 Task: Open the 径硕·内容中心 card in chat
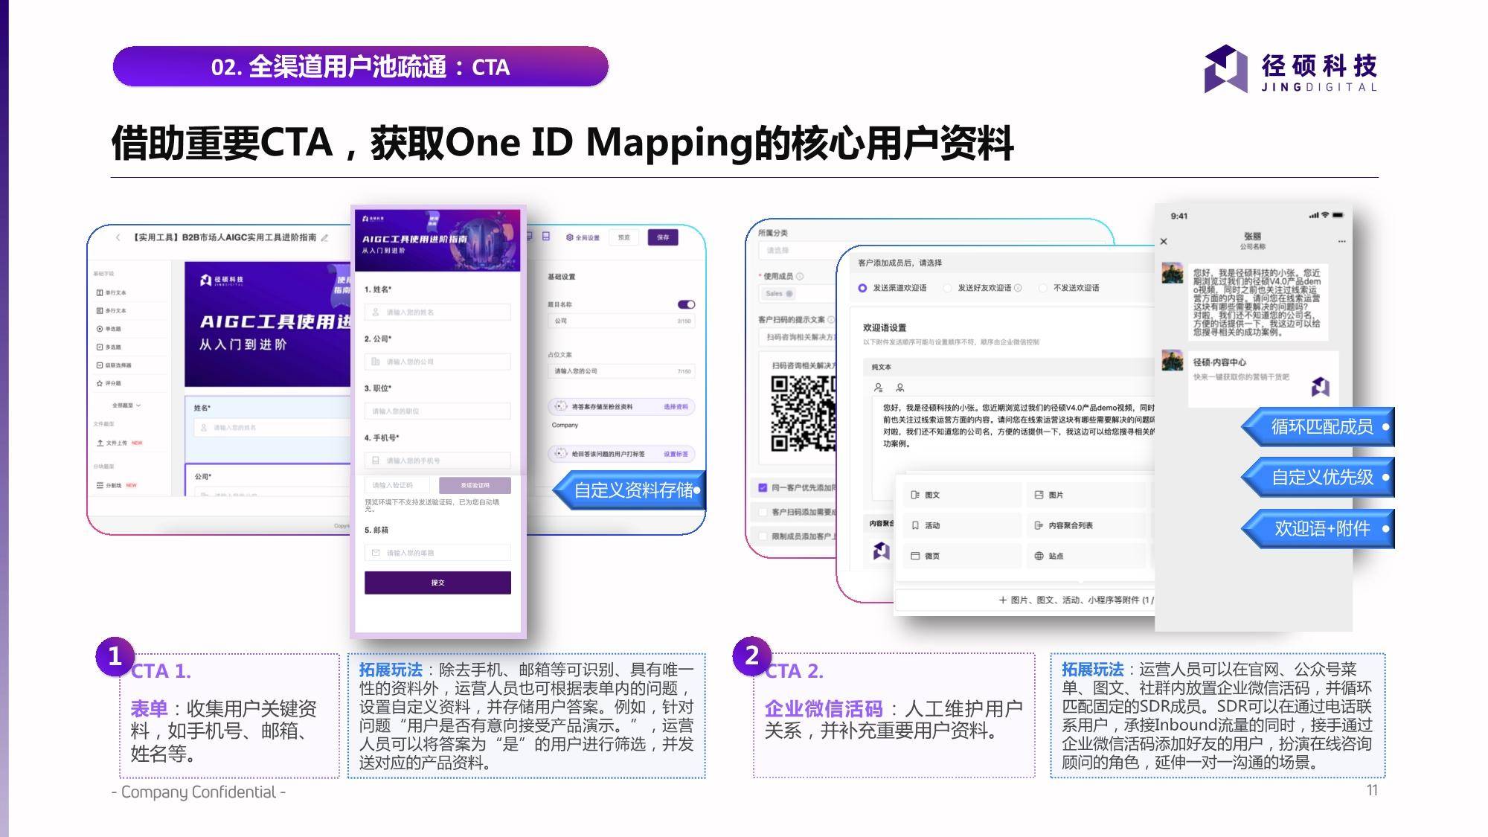coord(1263,379)
